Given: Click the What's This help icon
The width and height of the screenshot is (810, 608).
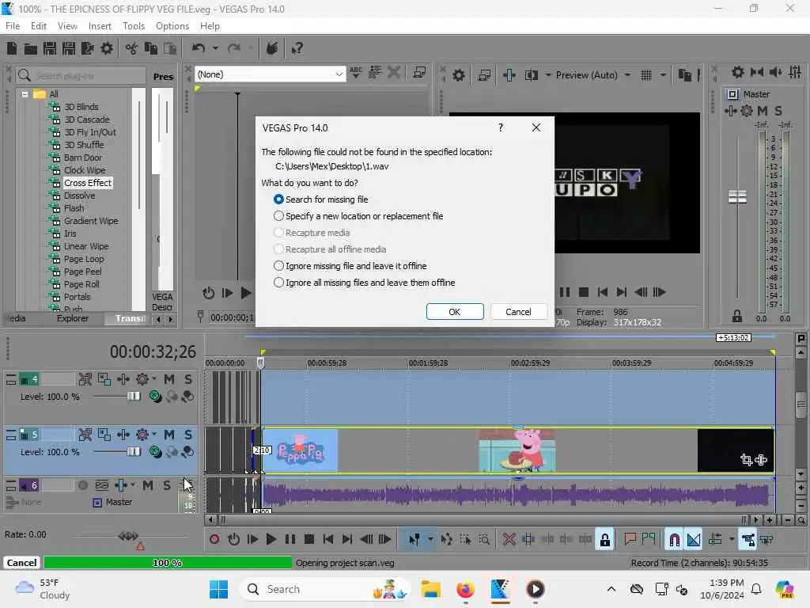Looking at the screenshot, I should point(297,48).
